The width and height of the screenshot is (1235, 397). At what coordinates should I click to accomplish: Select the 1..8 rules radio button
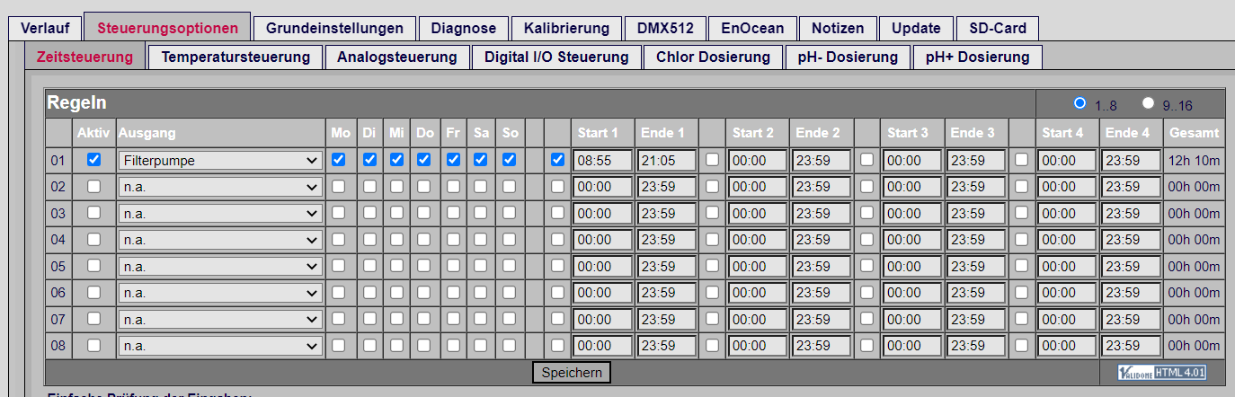point(1080,103)
